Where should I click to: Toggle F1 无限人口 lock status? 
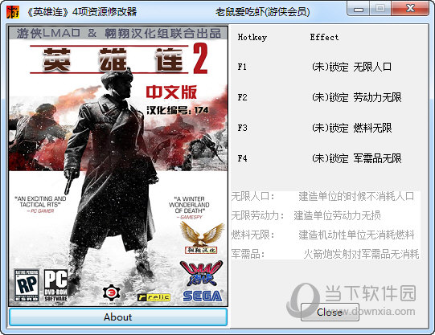351,67
